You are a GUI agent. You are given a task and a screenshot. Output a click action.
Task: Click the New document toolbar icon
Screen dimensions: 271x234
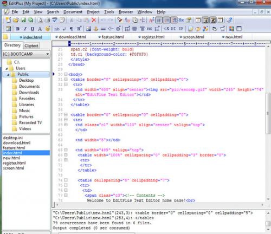coord(8,20)
